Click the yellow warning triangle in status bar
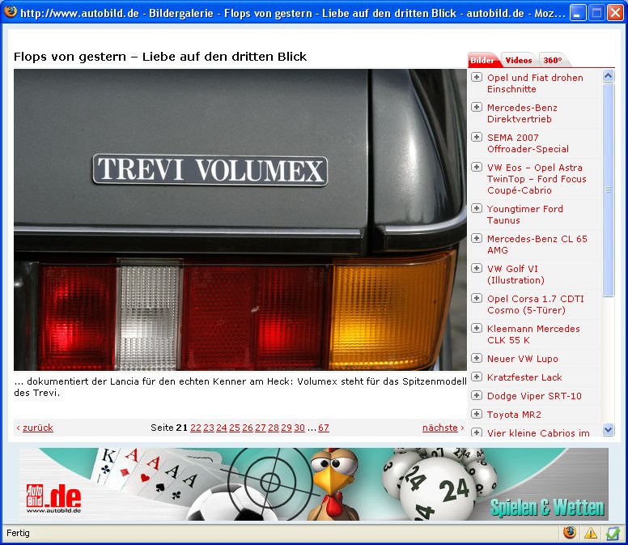The image size is (628, 545). [591, 533]
